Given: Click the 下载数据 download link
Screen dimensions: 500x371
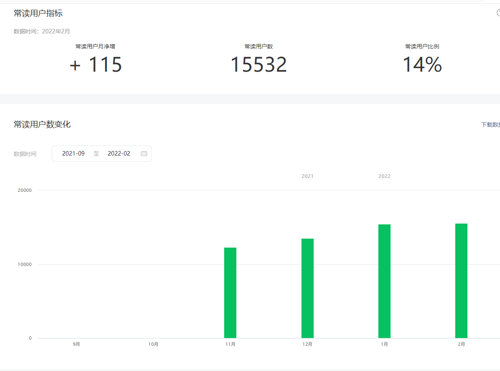Looking at the screenshot, I should (x=491, y=125).
